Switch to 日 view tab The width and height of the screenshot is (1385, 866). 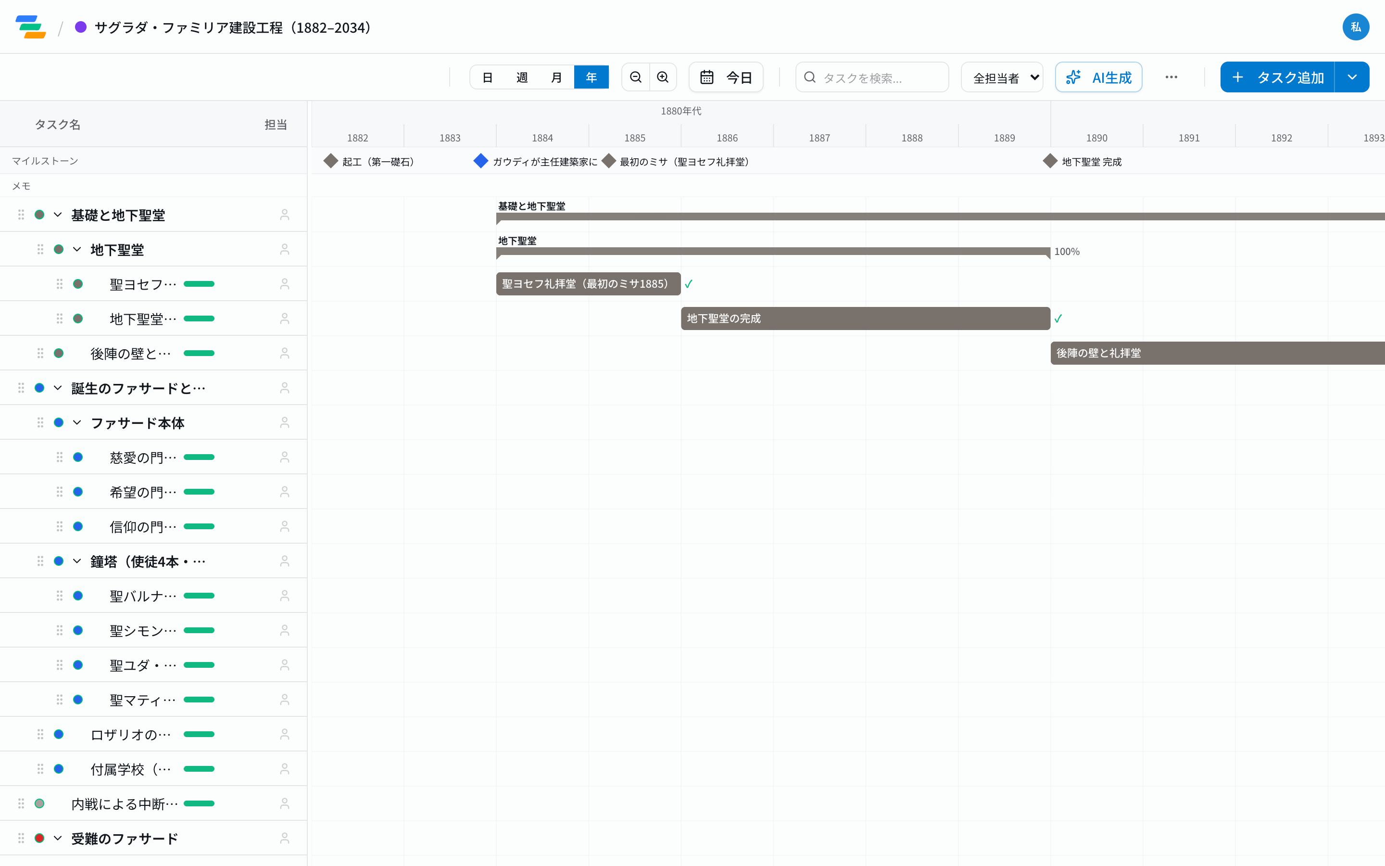(487, 77)
